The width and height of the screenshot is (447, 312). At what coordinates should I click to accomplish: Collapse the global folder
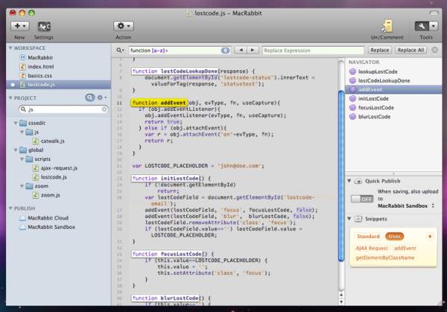tap(16, 150)
